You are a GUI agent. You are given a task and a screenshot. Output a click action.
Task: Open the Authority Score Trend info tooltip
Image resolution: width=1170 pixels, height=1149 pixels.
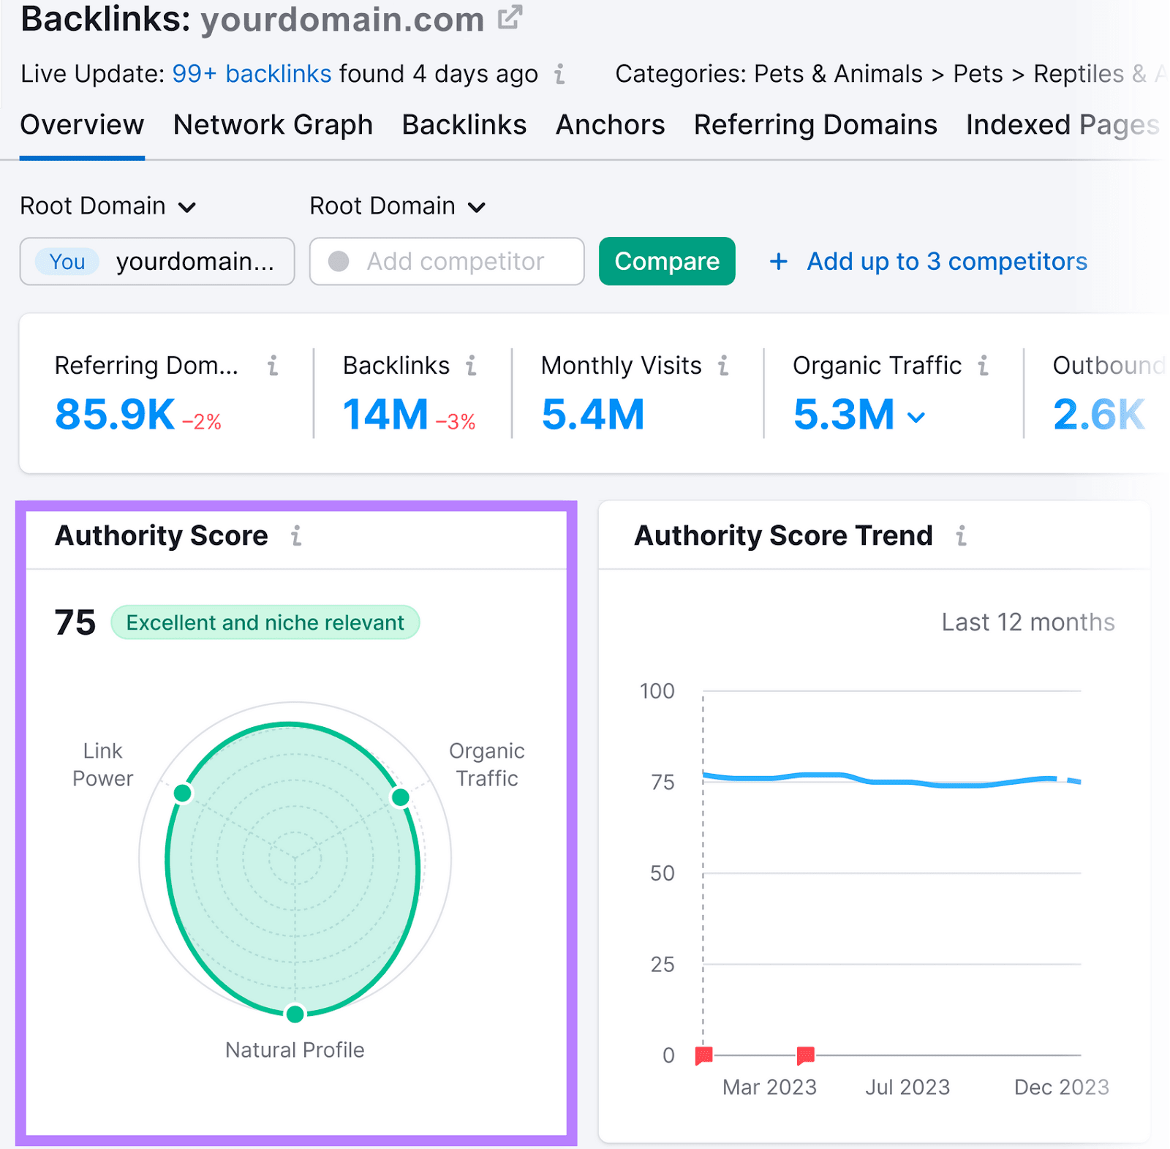tap(962, 535)
